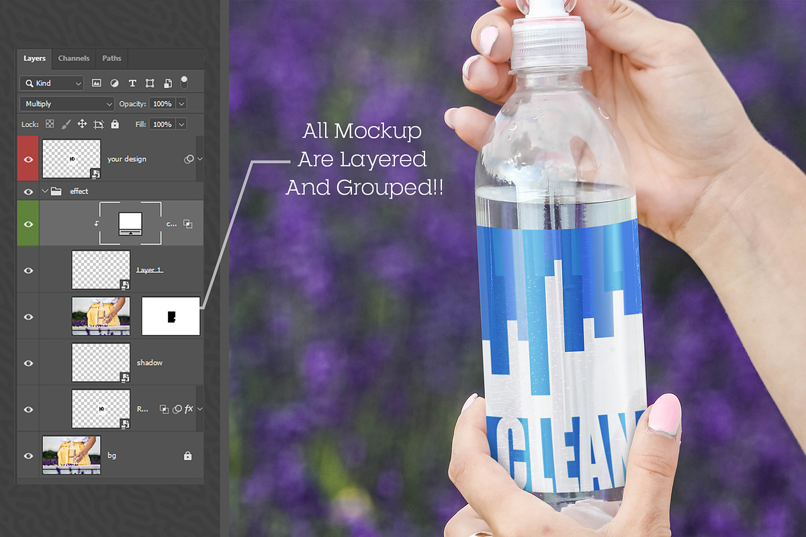Hide the bg layer
This screenshot has height=537, width=806.
point(28,456)
